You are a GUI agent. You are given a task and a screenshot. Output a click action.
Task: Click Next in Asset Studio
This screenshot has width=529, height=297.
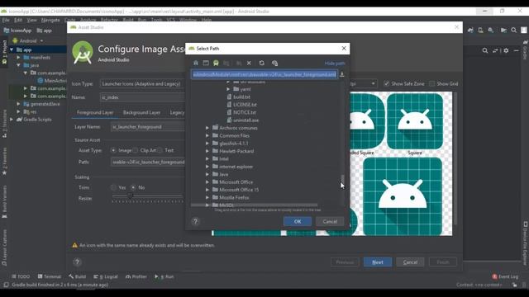[x=378, y=262]
